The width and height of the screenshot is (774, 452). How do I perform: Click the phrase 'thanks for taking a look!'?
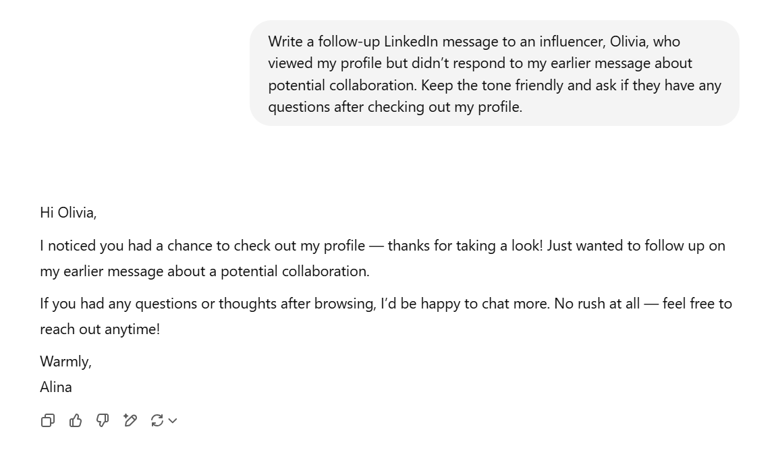pyautogui.click(x=466, y=246)
